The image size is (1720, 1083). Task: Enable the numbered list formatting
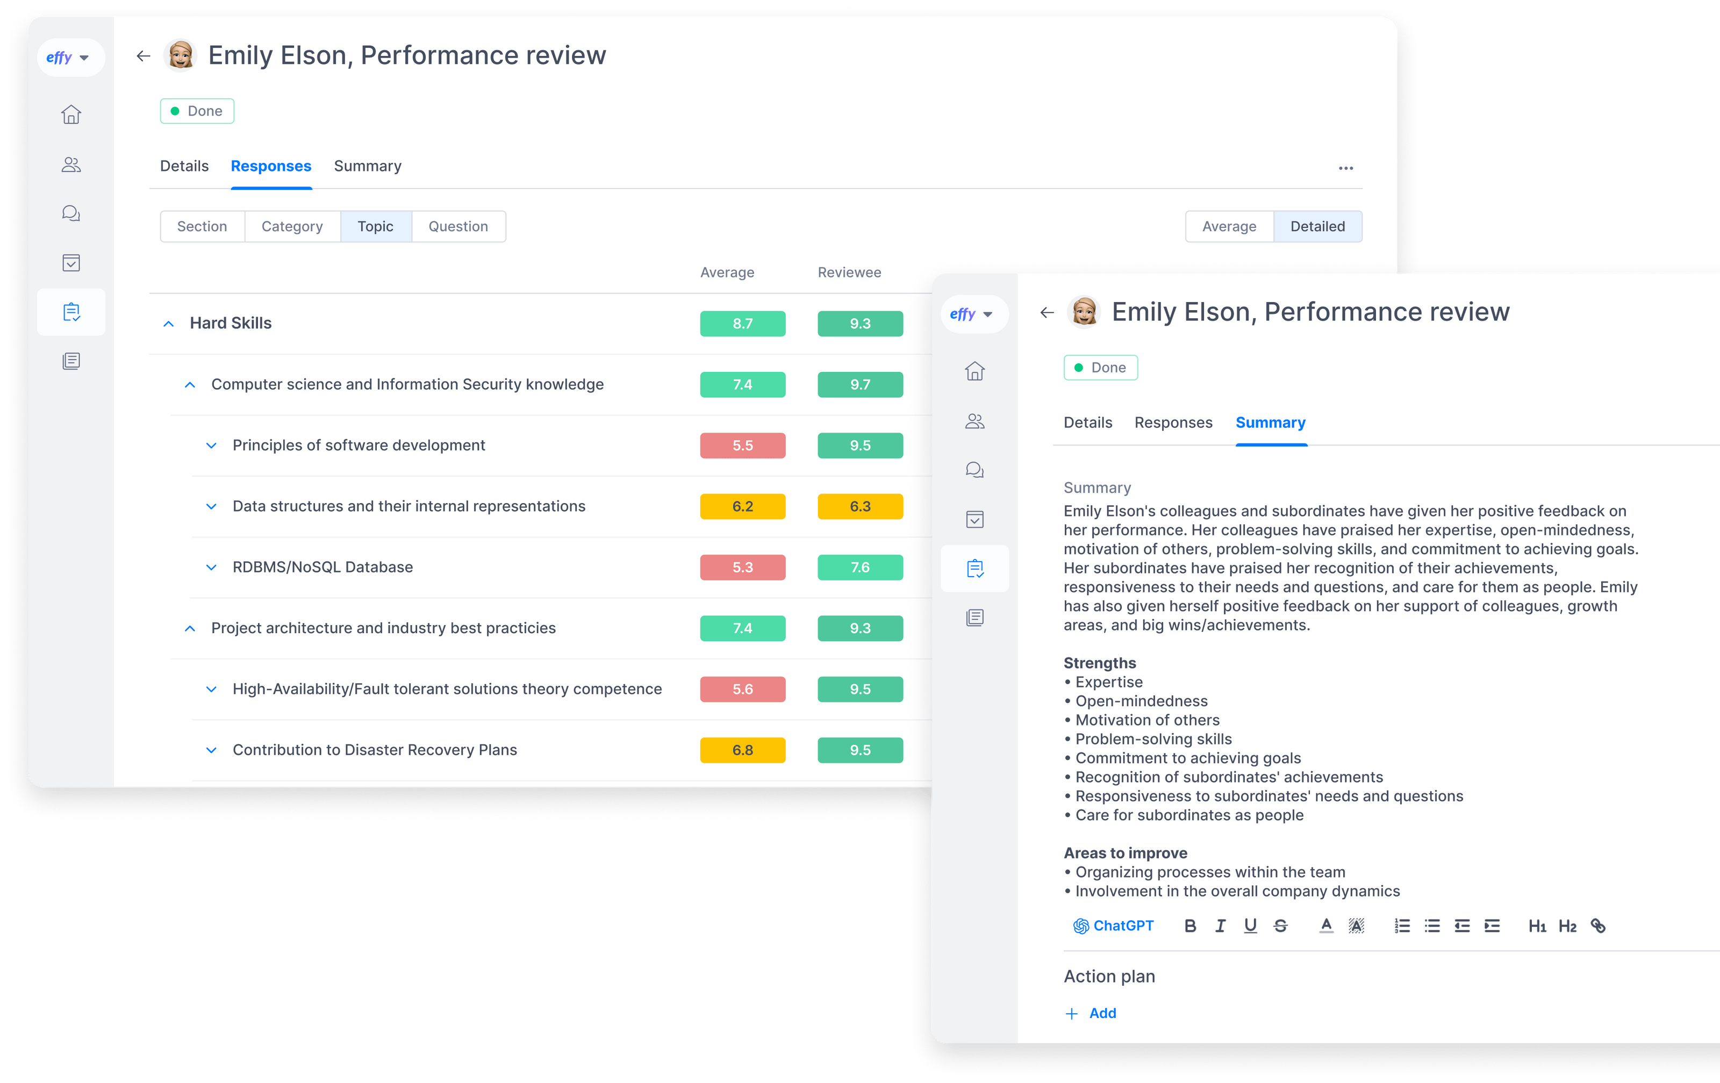click(1401, 925)
